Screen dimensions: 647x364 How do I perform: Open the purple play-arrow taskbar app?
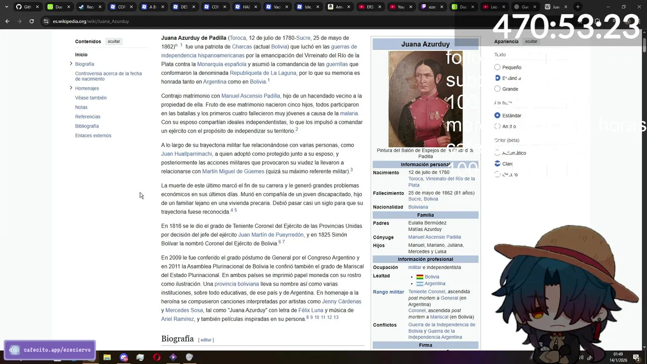tap(173, 357)
